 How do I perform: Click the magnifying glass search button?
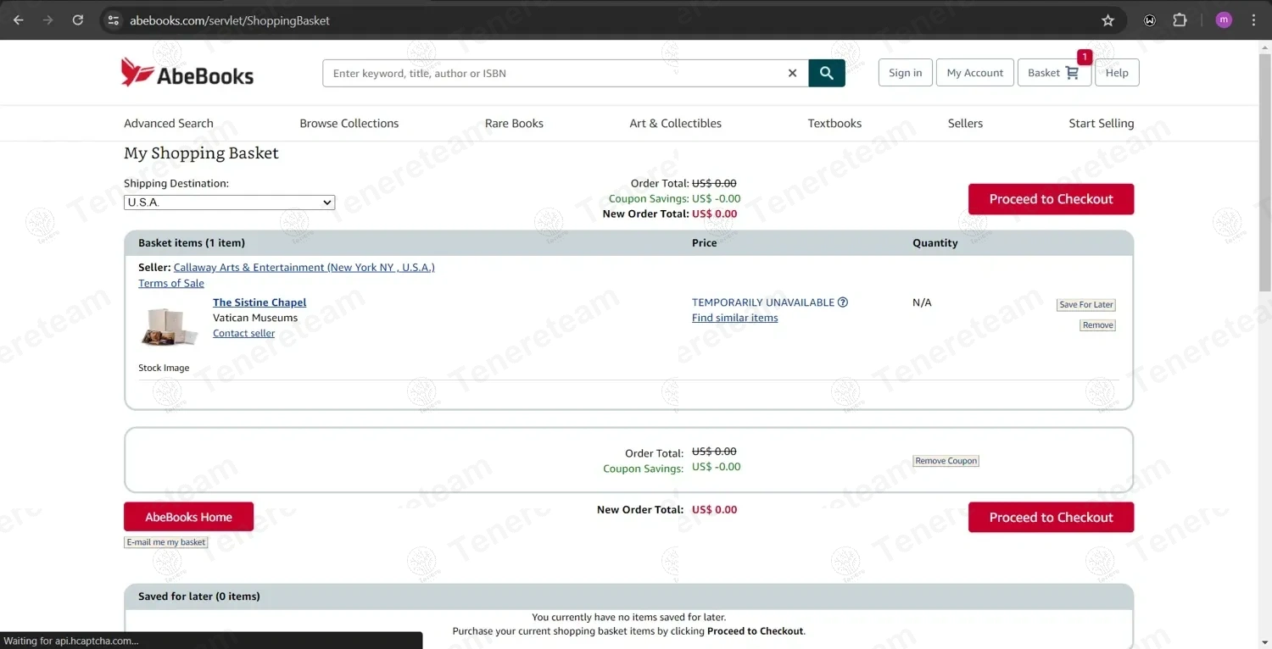pyautogui.click(x=826, y=74)
